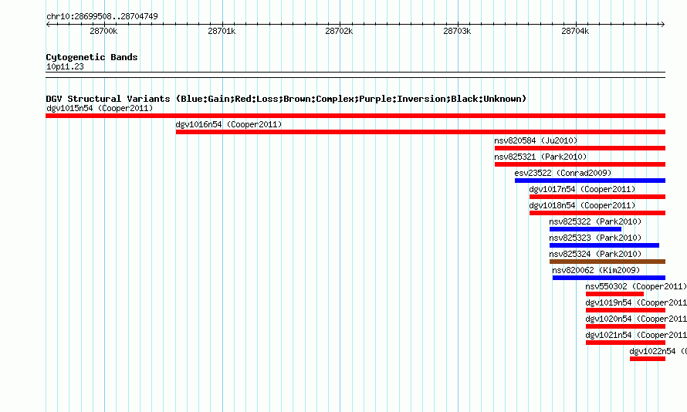This screenshot has height=412, width=687.
Task: Open the dgv1019n54 variant label
Action: pos(636,302)
